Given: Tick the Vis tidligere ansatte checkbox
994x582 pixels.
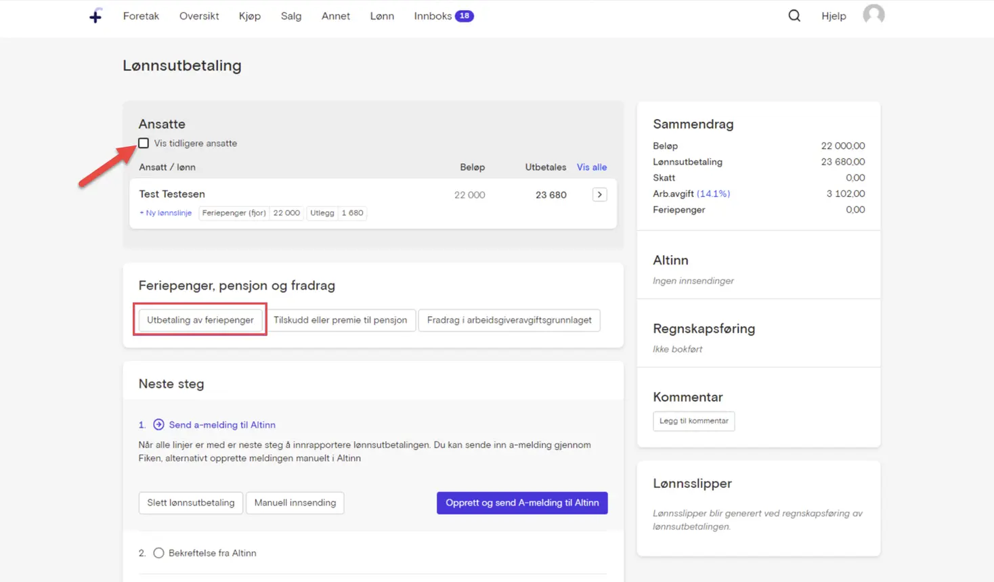Looking at the screenshot, I should (x=144, y=143).
